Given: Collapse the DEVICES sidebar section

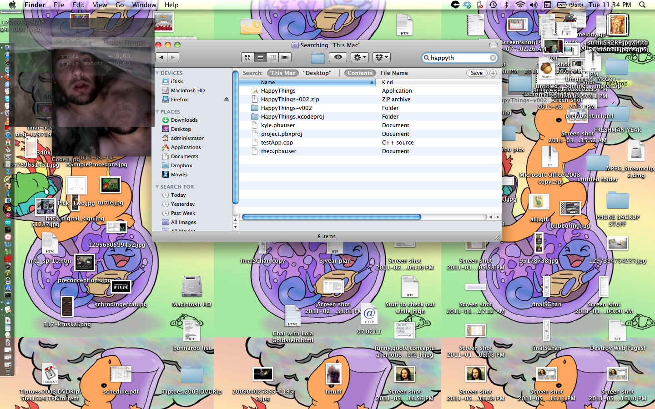Looking at the screenshot, I should pyautogui.click(x=157, y=73).
